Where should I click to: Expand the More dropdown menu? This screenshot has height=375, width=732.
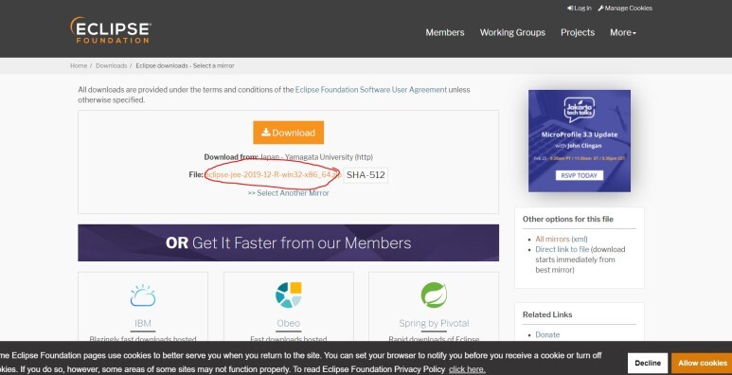coord(623,32)
